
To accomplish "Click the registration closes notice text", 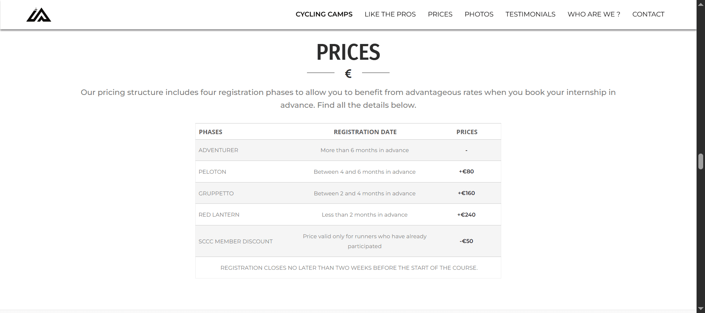I will coord(349,268).
